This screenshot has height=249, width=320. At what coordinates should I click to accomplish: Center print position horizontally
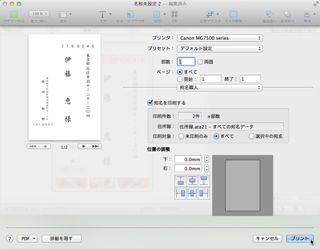[192, 193]
